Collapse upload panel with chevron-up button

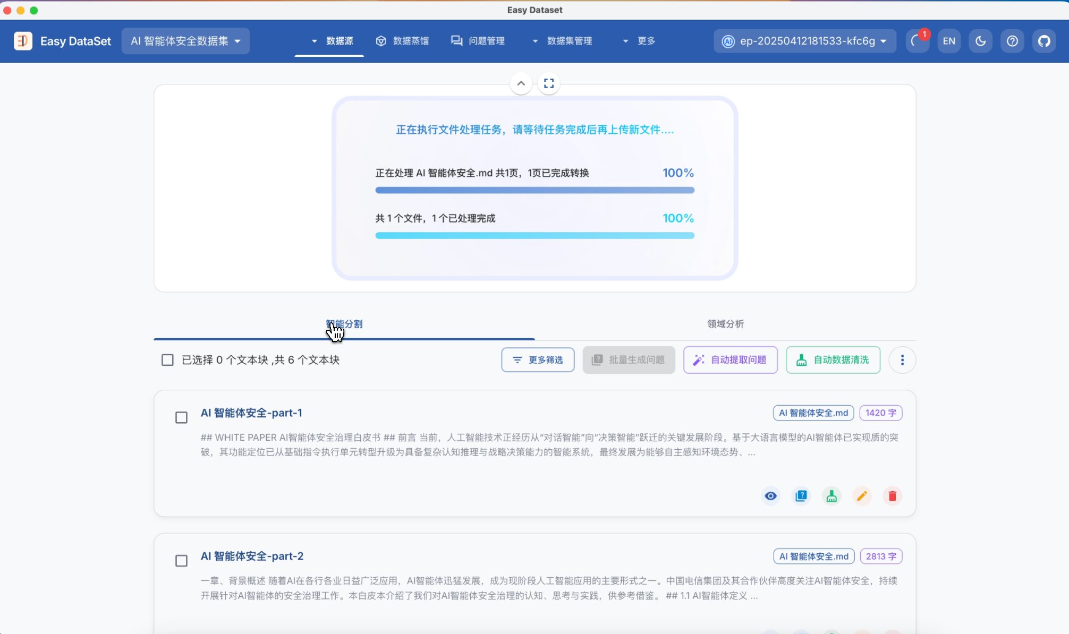521,83
